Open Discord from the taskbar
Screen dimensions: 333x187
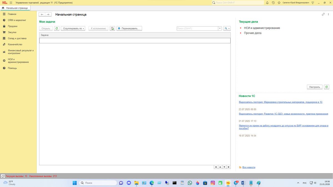[x=129, y=183]
